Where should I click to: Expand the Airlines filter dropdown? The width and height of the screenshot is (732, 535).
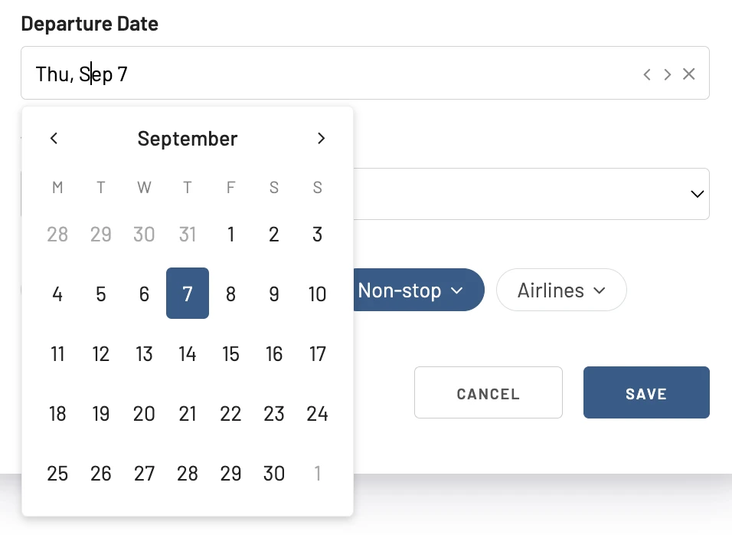(x=561, y=290)
